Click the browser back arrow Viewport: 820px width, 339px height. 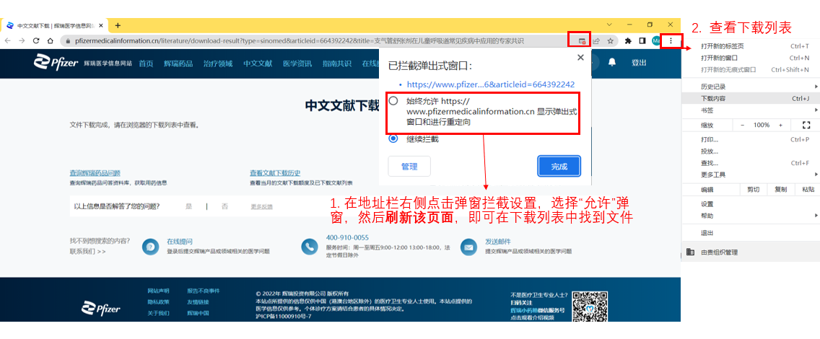click(x=8, y=40)
